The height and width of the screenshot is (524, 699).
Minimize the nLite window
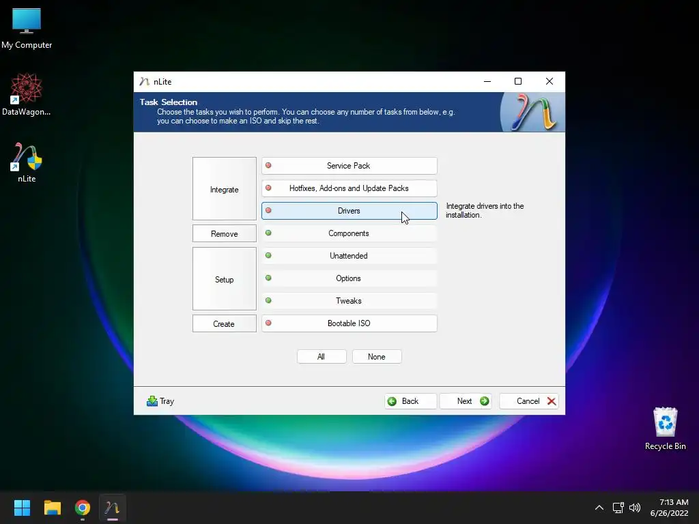487,81
